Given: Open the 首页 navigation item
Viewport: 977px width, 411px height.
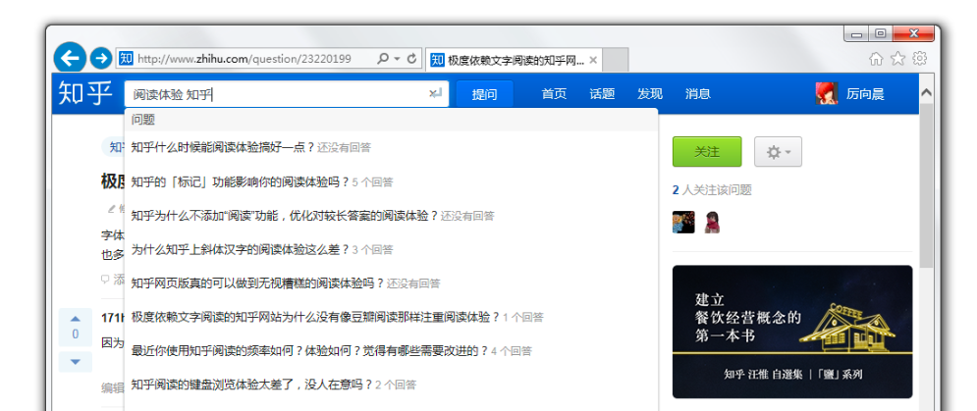Looking at the screenshot, I should 554,94.
